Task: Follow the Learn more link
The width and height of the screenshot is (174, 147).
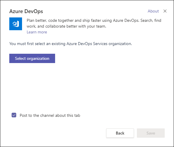Action: (x=37, y=32)
